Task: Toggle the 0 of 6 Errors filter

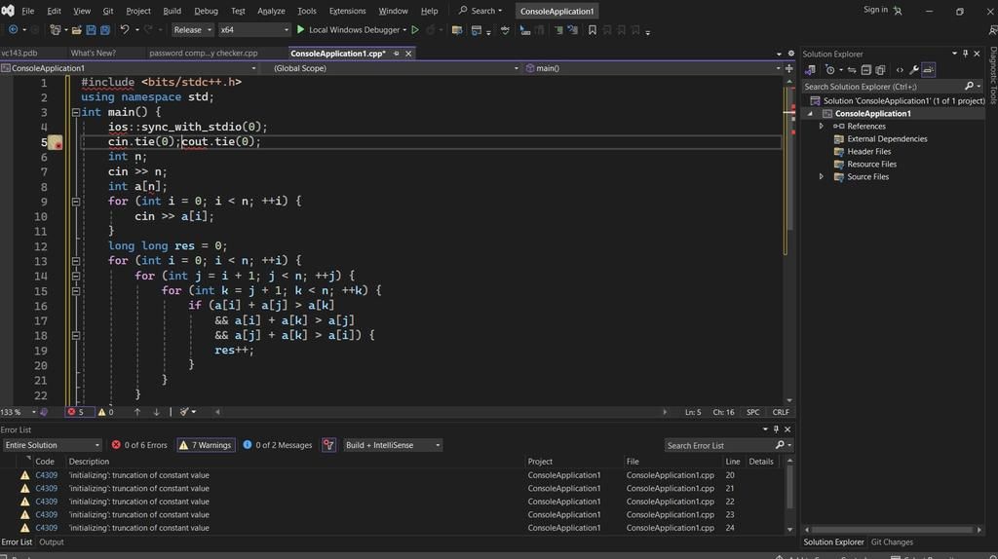Action: coord(138,445)
